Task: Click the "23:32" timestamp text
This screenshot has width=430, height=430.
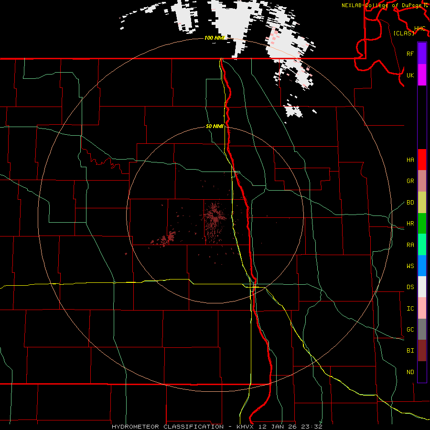Action: click(x=311, y=427)
